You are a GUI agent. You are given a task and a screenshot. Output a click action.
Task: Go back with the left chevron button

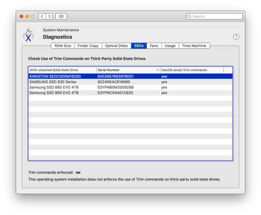click(x=42, y=16)
